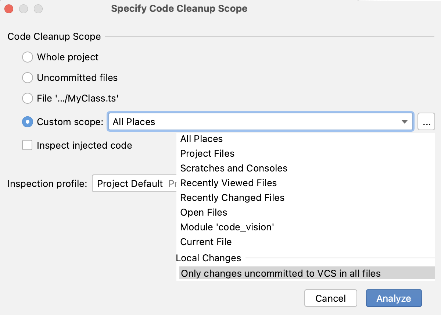Select the Uncommitted files radio button

click(x=27, y=78)
